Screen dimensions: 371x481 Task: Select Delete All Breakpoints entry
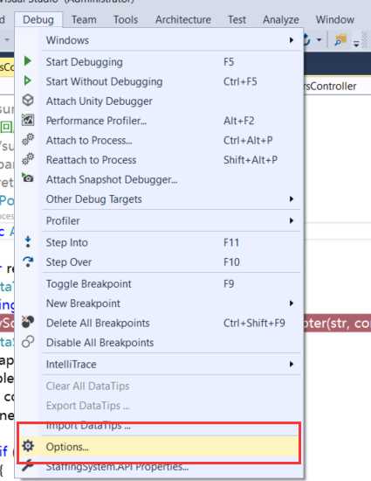(x=171, y=324)
